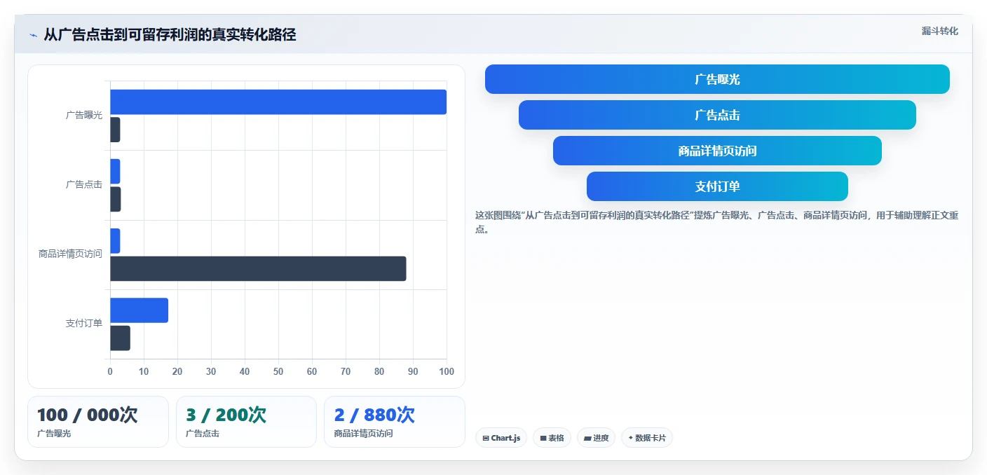Click the 广告曝光 y-axis label

84,115
